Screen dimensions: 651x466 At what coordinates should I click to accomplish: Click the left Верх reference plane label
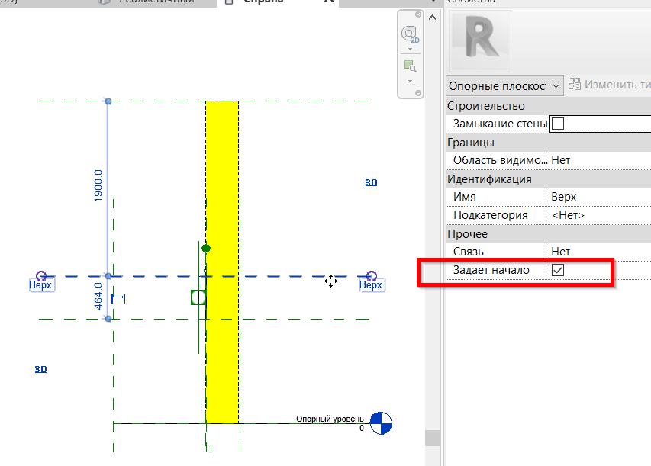coord(40,285)
